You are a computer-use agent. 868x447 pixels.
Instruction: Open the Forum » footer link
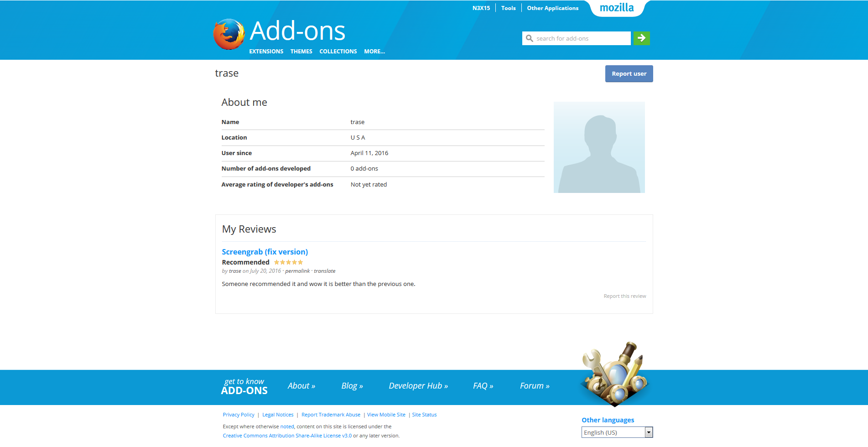535,386
